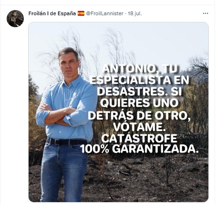Visit the @FroilLannister handle link
This screenshot has width=216, height=204.
[104, 13]
